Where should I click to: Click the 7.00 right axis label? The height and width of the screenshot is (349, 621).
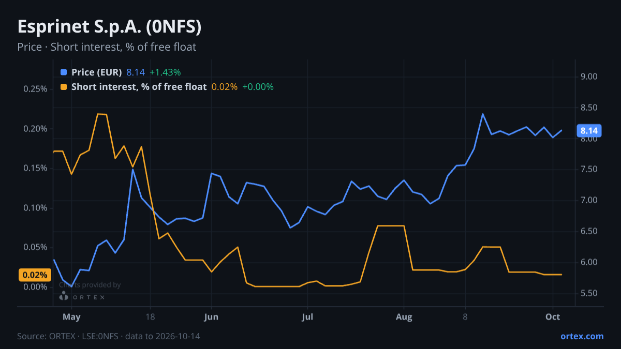[589, 200]
